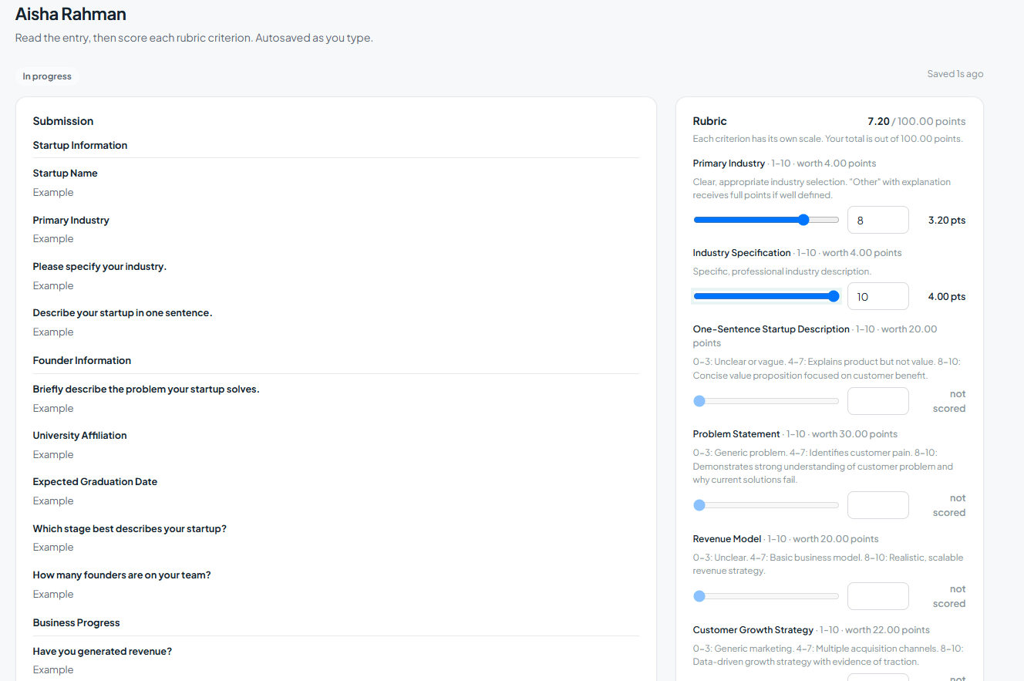Click 'Which stage best describes your startup?'
Screen dimensions: 1024x681
(130, 528)
